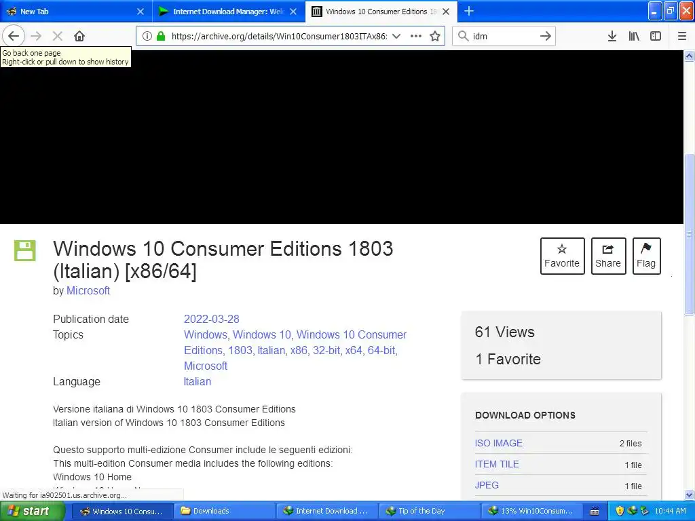The width and height of the screenshot is (695, 521).
Task: Switch to the Downloads taskbar window
Action: (223, 511)
